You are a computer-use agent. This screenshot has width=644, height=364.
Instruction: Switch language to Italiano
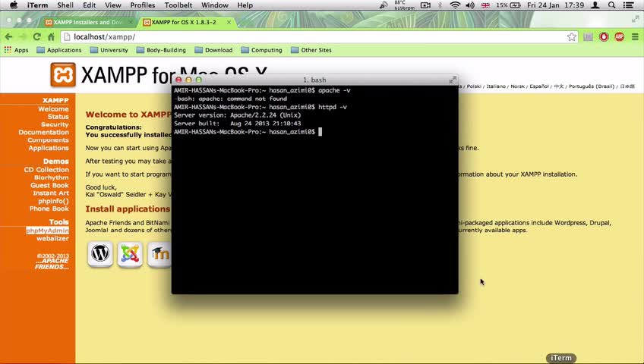[496, 86]
